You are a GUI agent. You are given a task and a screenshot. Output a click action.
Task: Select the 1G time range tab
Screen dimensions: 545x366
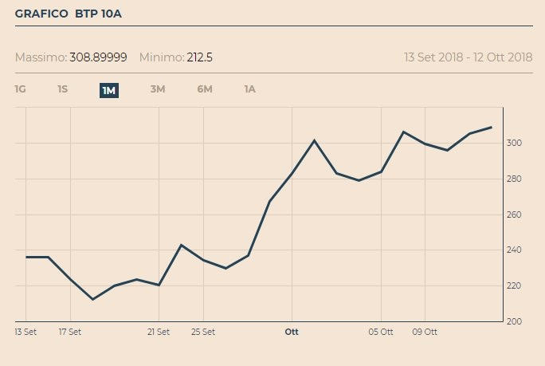(x=21, y=89)
